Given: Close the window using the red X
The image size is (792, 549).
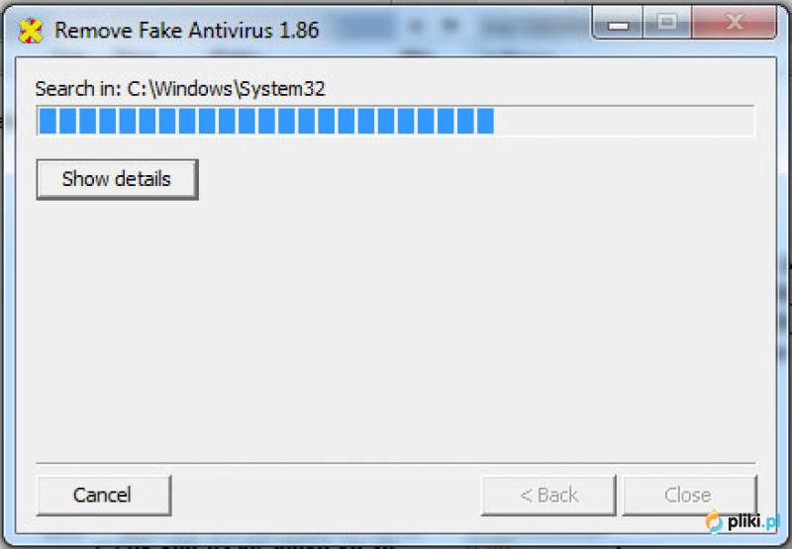Looking at the screenshot, I should coord(734,23).
